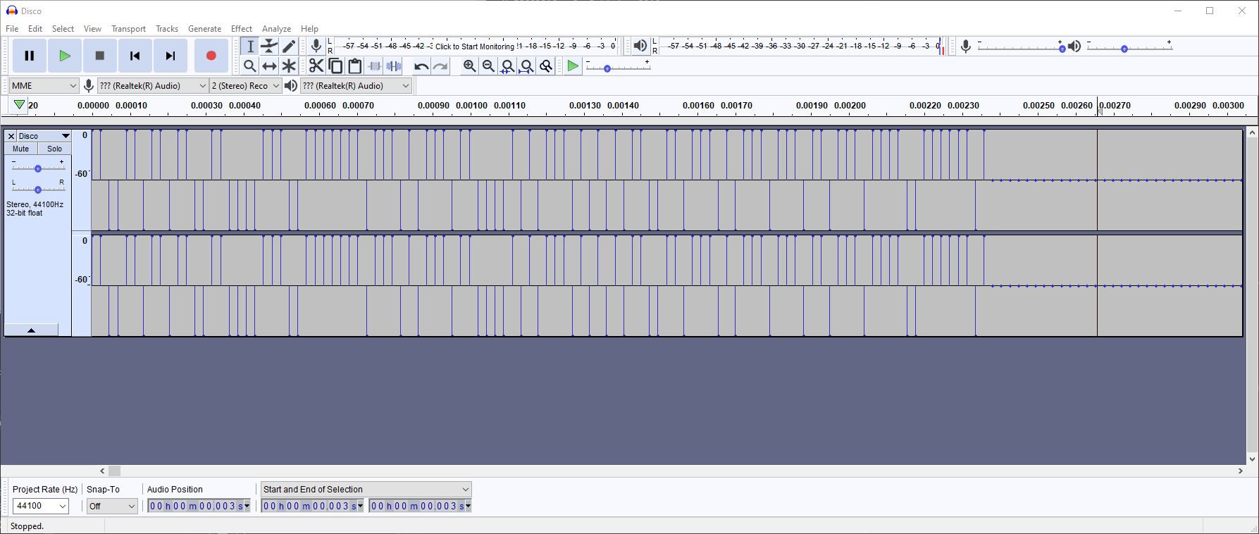This screenshot has height=534, width=1259.
Task: Select the Draw (pencil) tool
Action: coord(289,46)
